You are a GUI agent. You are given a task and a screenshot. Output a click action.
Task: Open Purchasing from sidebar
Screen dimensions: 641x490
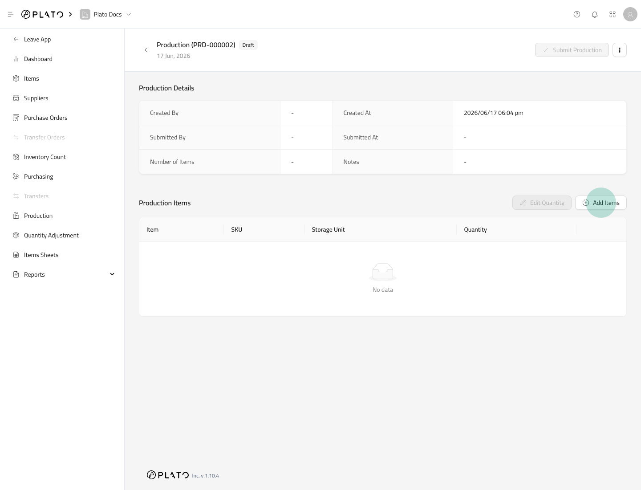tap(39, 176)
